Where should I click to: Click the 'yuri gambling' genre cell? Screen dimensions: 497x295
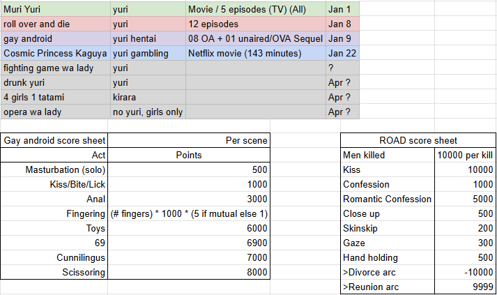pyautogui.click(x=148, y=53)
